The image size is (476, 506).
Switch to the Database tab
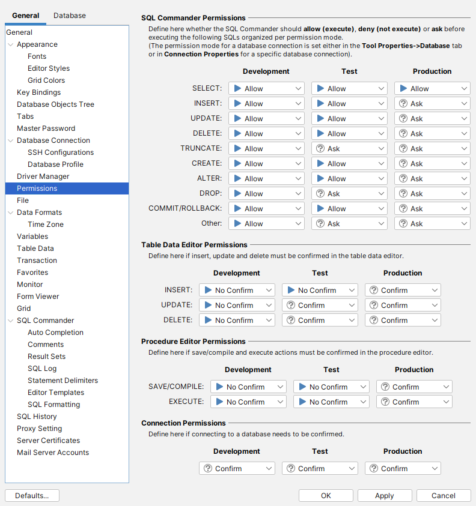(x=70, y=16)
